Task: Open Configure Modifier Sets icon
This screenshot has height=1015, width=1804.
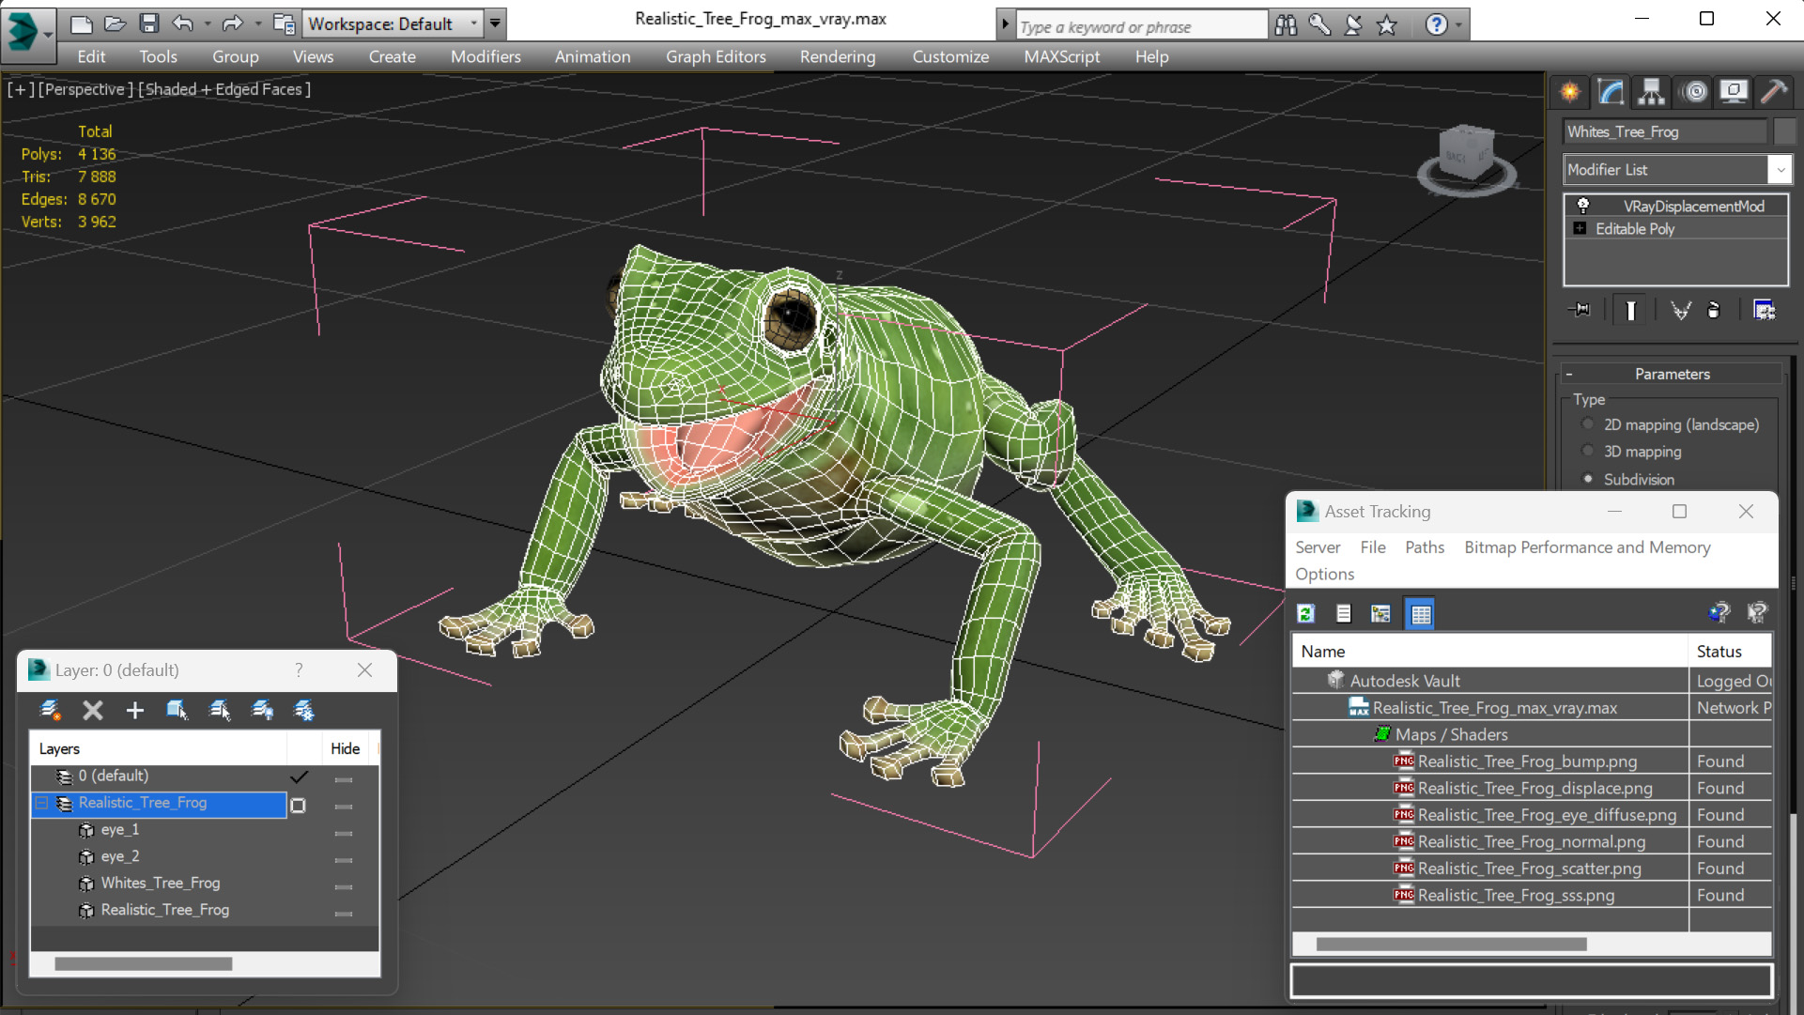Action: pyautogui.click(x=1765, y=310)
